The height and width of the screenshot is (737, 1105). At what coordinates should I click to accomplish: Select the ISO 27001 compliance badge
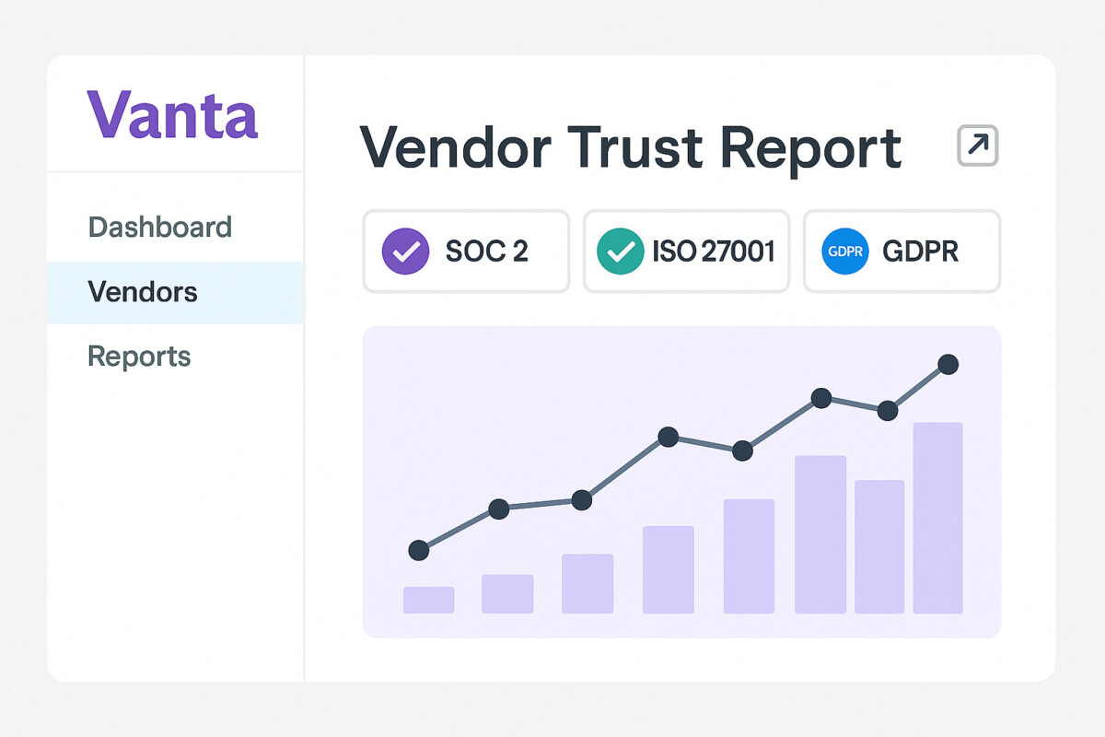click(x=686, y=252)
